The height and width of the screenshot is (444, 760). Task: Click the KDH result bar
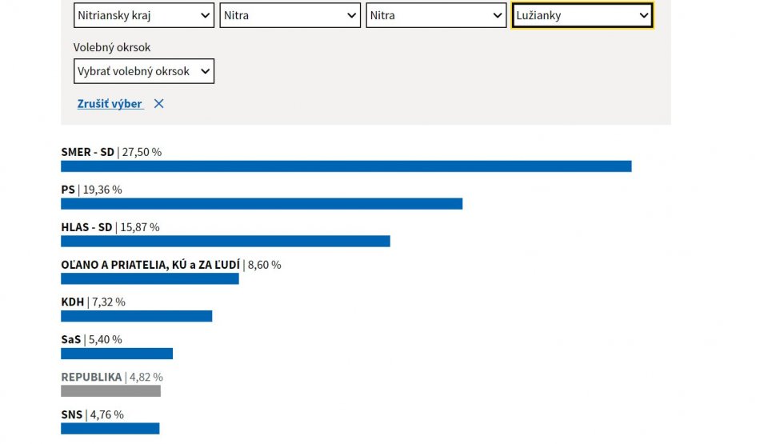point(136,317)
